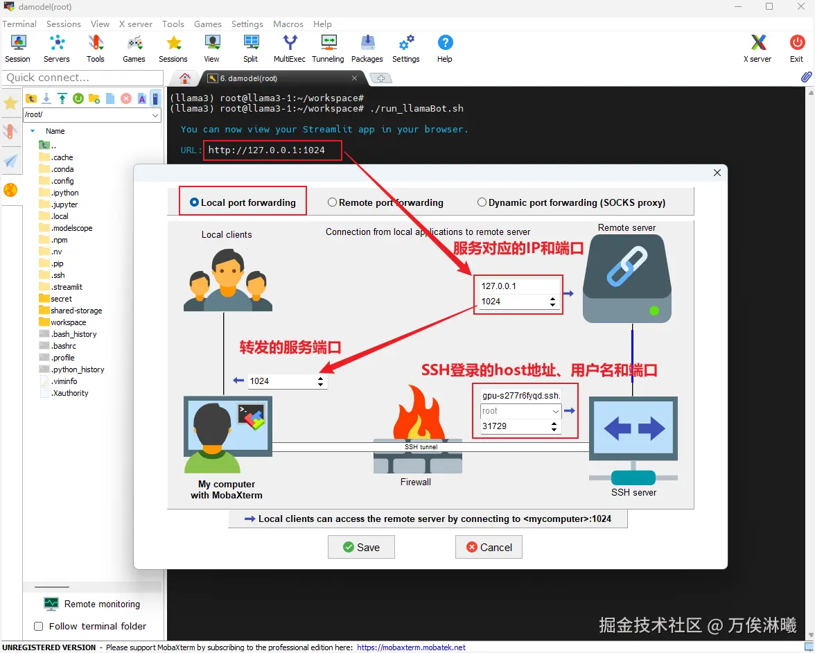Click the SFTP green refresh icon
This screenshot has width=815, height=653.
point(78,98)
